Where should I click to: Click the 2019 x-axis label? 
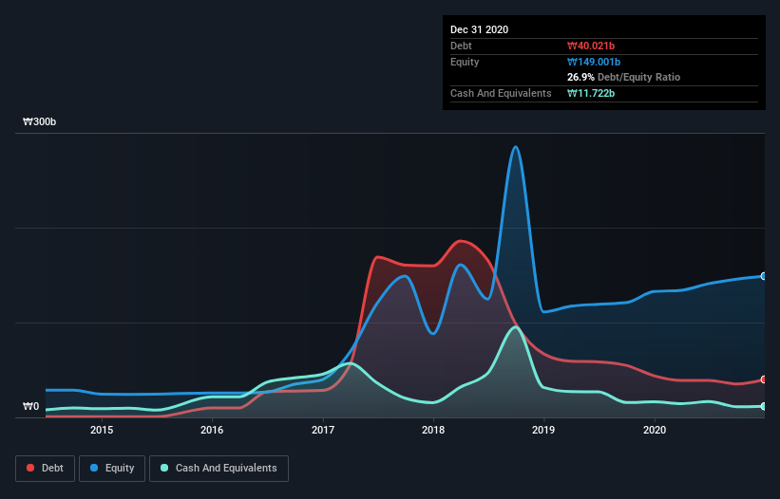(543, 430)
